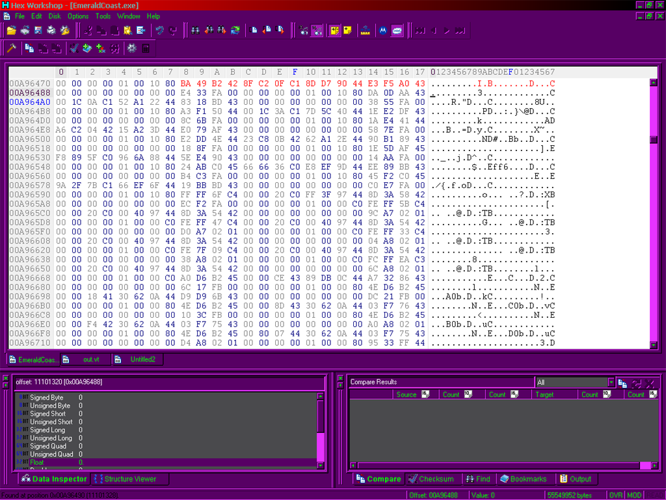Screen dimensions: 666x500
Task: Toggle the decimal offset glasses view
Action: [303, 30]
